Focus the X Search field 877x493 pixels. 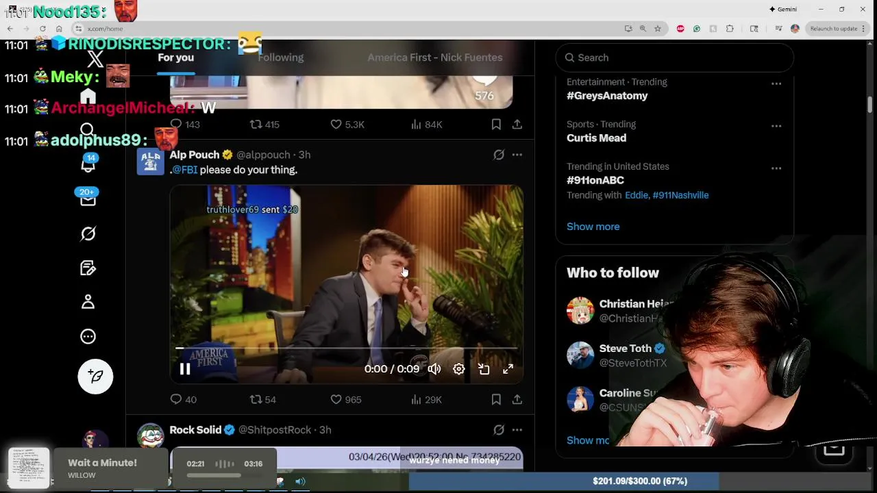click(675, 58)
